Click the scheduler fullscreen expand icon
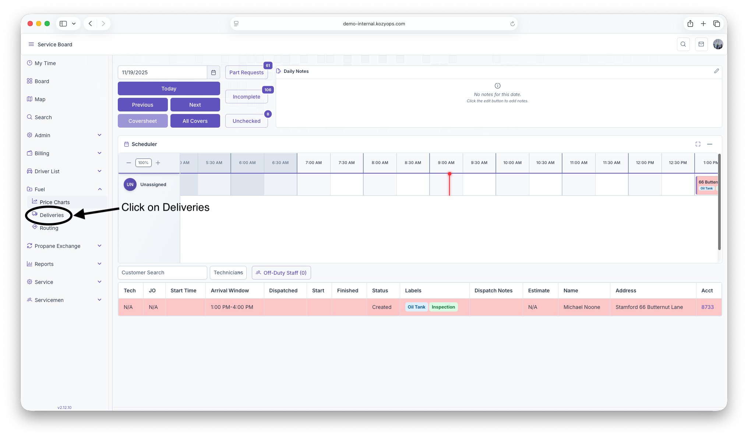Viewport: 748px width, 438px height. point(698,144)
